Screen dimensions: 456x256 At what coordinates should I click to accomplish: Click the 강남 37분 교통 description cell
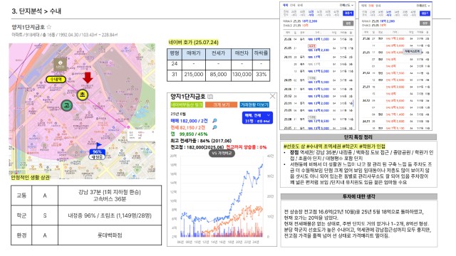click(110, 196)
